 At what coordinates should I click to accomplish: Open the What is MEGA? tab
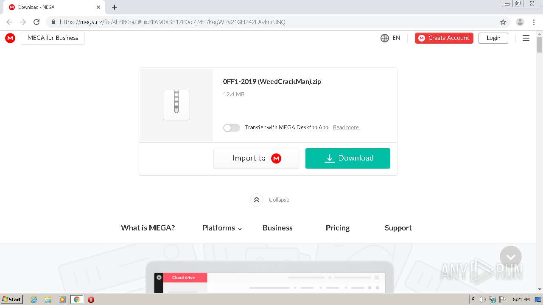[x=148, y=228]
